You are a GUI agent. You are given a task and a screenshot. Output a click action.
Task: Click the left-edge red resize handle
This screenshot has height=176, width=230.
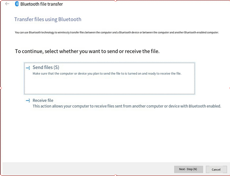pos(0,88)
